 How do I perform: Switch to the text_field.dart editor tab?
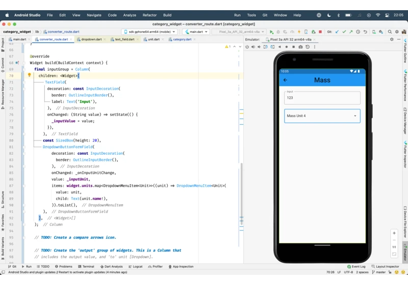click(x=124, y=39)
